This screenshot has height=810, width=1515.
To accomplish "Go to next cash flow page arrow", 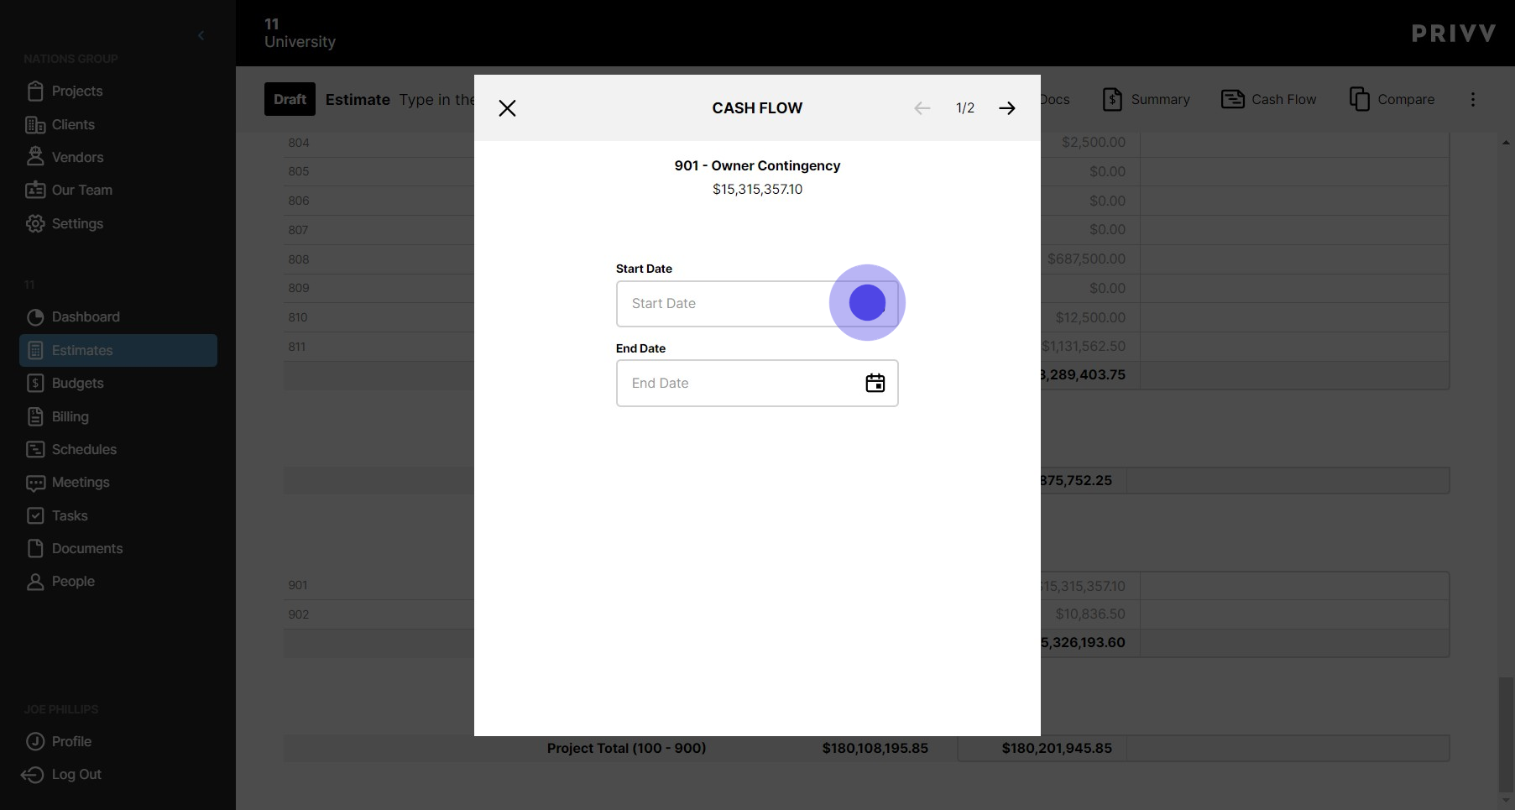I will (1007, 108).
